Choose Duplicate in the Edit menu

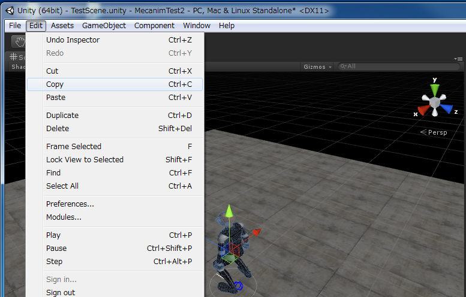pos(115,116)
